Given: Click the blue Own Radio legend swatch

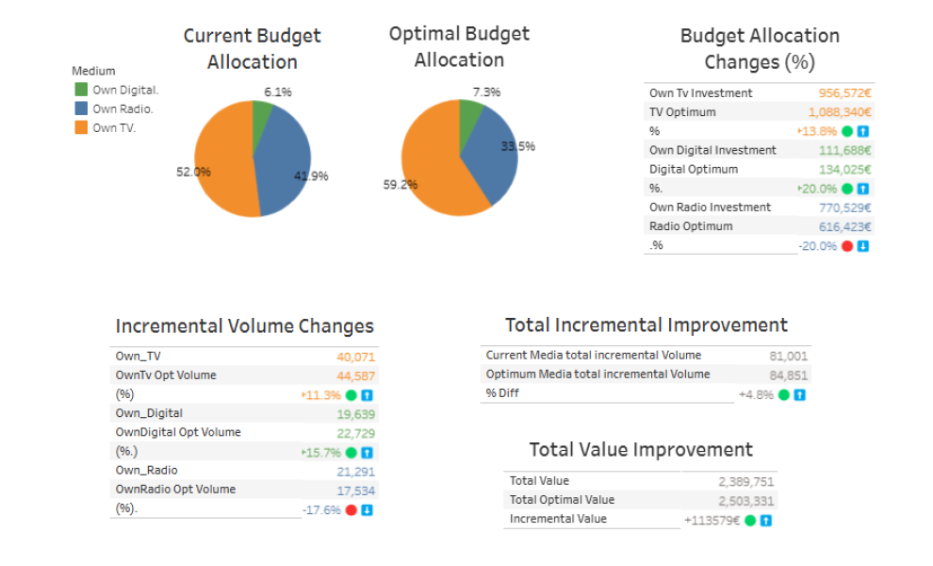Looking at the screenshot, I should click(81, 108).
